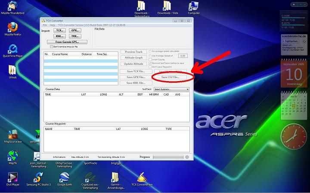The image size is (310, 193).
Task: Check the Don't save Waypoint option
Action: tap(150, 67)
